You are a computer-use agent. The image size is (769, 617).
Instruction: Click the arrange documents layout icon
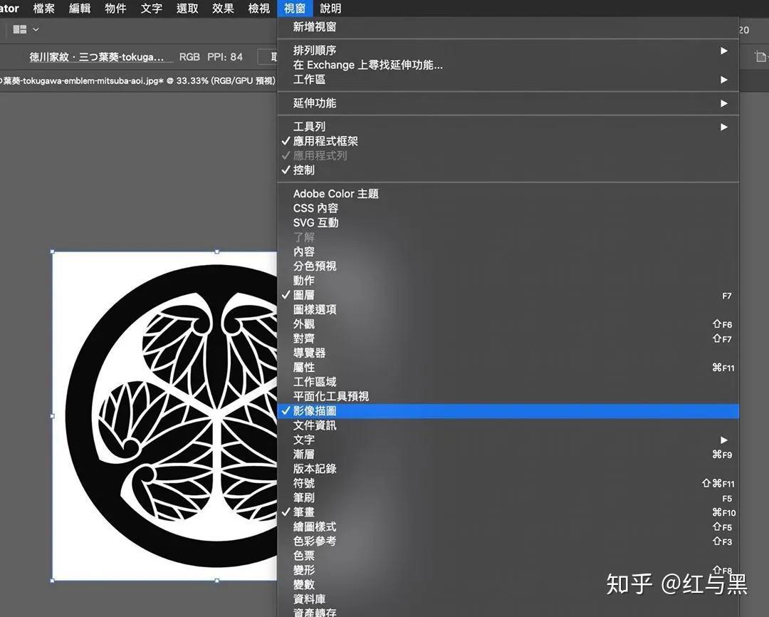[20, 29]
